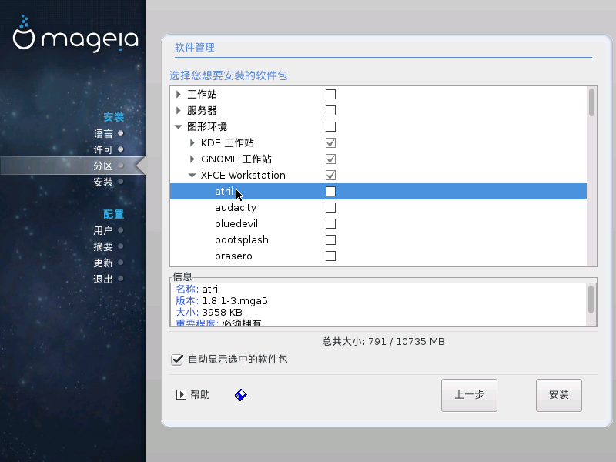Image resolution: width=616 pixels, height=462 pixels.
Task: Click the 分区 step in sidebar
Action: coord(109,166)
